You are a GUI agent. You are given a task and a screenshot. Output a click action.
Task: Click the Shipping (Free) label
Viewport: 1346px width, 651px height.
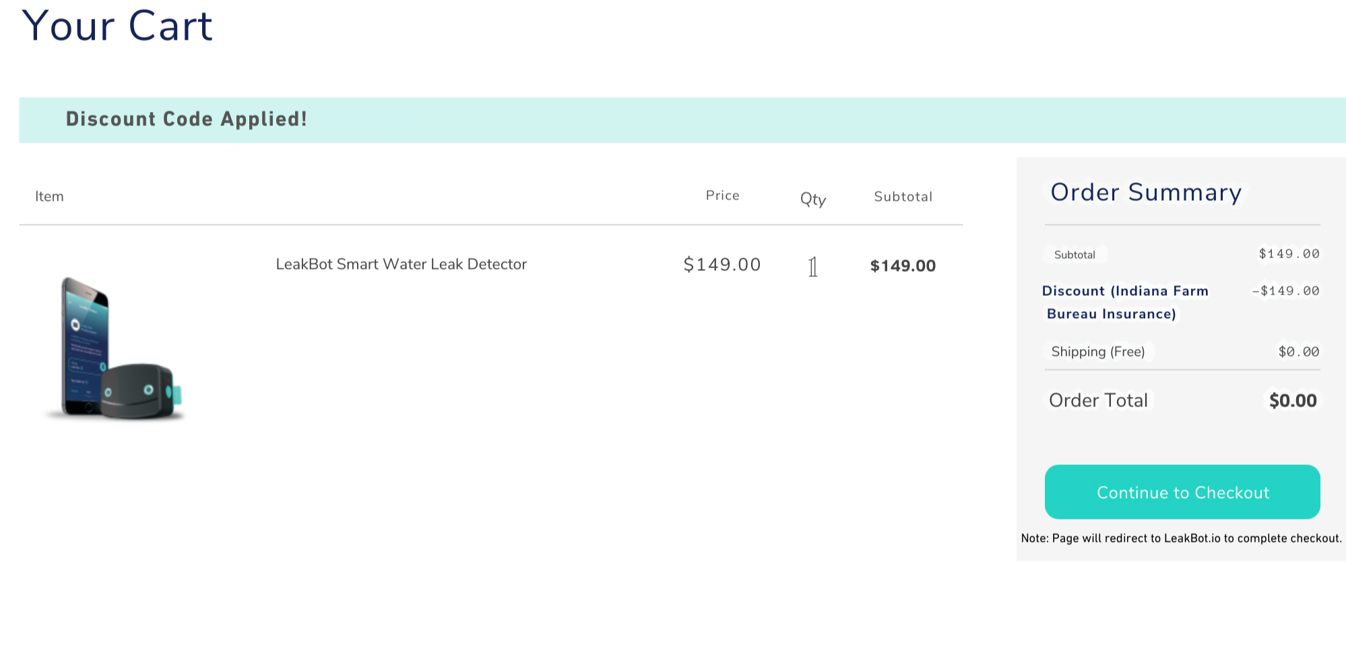click(x=1097, y=352)
